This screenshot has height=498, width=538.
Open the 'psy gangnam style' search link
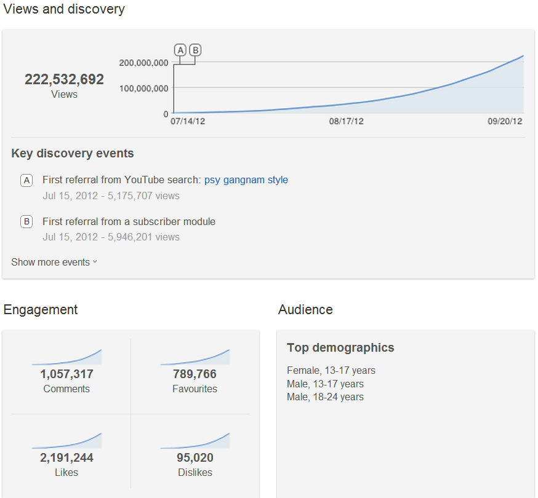(246, 180)
